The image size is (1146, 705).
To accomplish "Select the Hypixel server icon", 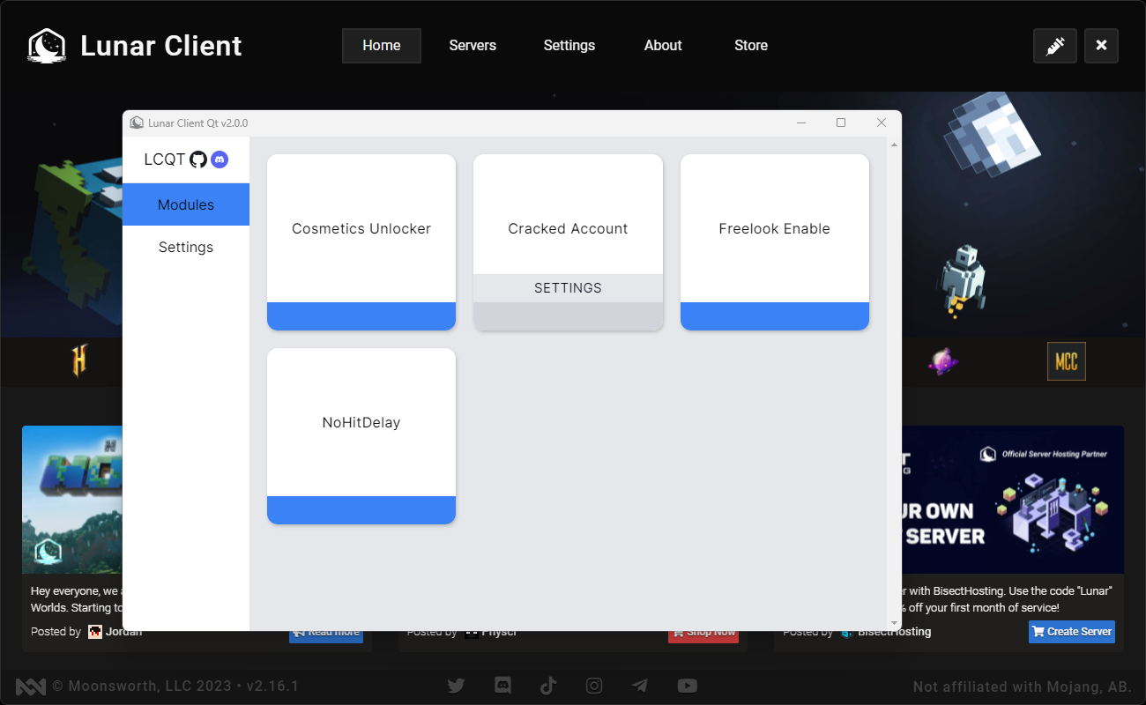I will coord(80,361).
